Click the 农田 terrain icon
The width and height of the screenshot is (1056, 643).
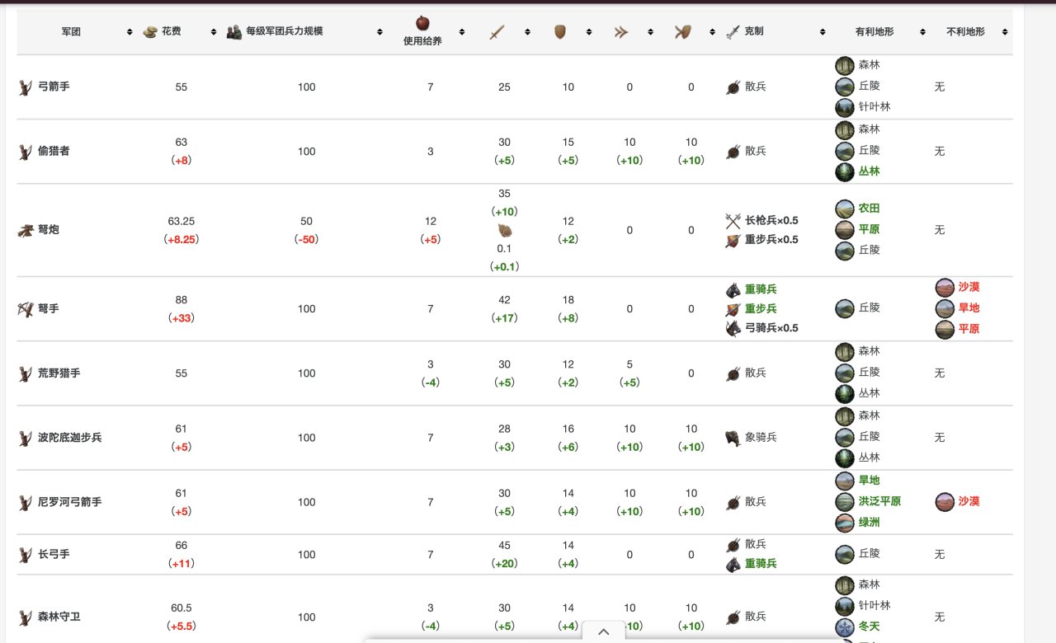844,209
